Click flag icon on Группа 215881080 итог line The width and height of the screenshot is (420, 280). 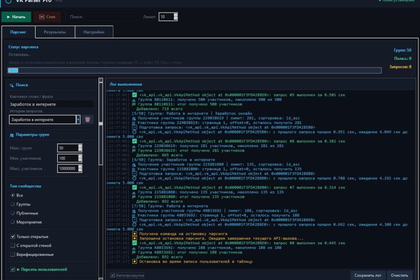click(134, 197)
